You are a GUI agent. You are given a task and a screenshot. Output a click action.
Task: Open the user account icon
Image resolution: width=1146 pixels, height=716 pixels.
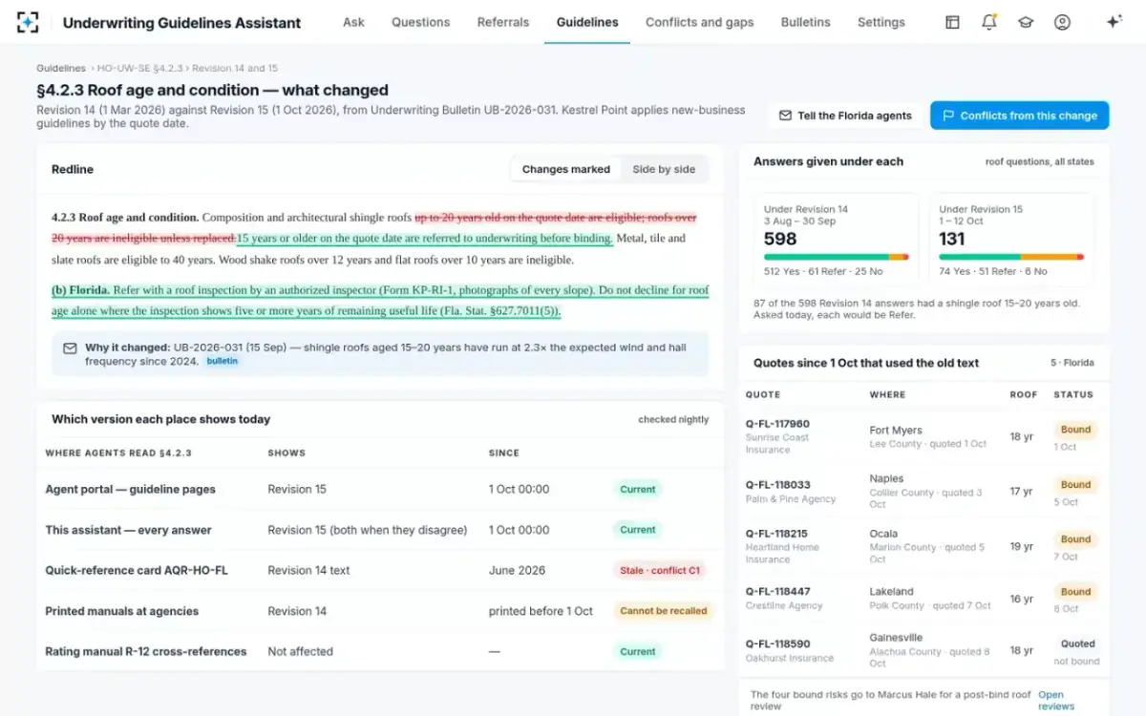point(1062,22)
